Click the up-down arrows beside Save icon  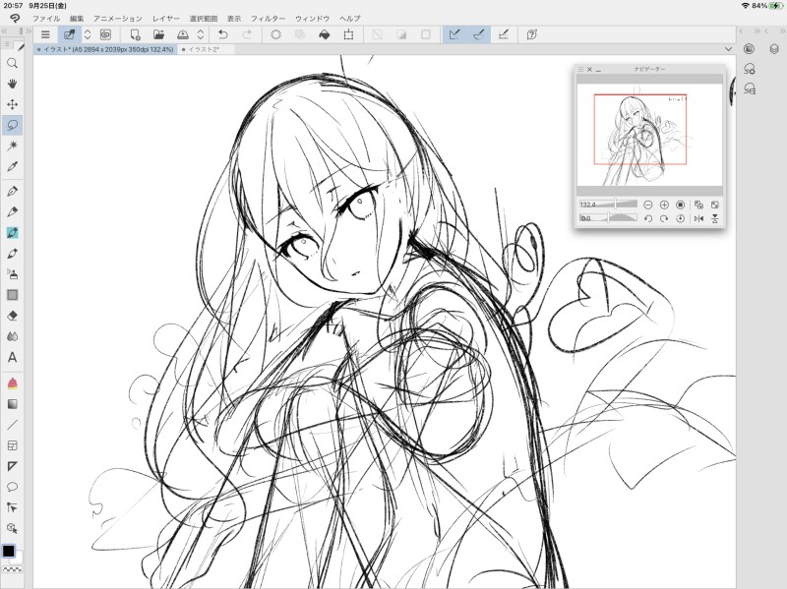point(201,34)
